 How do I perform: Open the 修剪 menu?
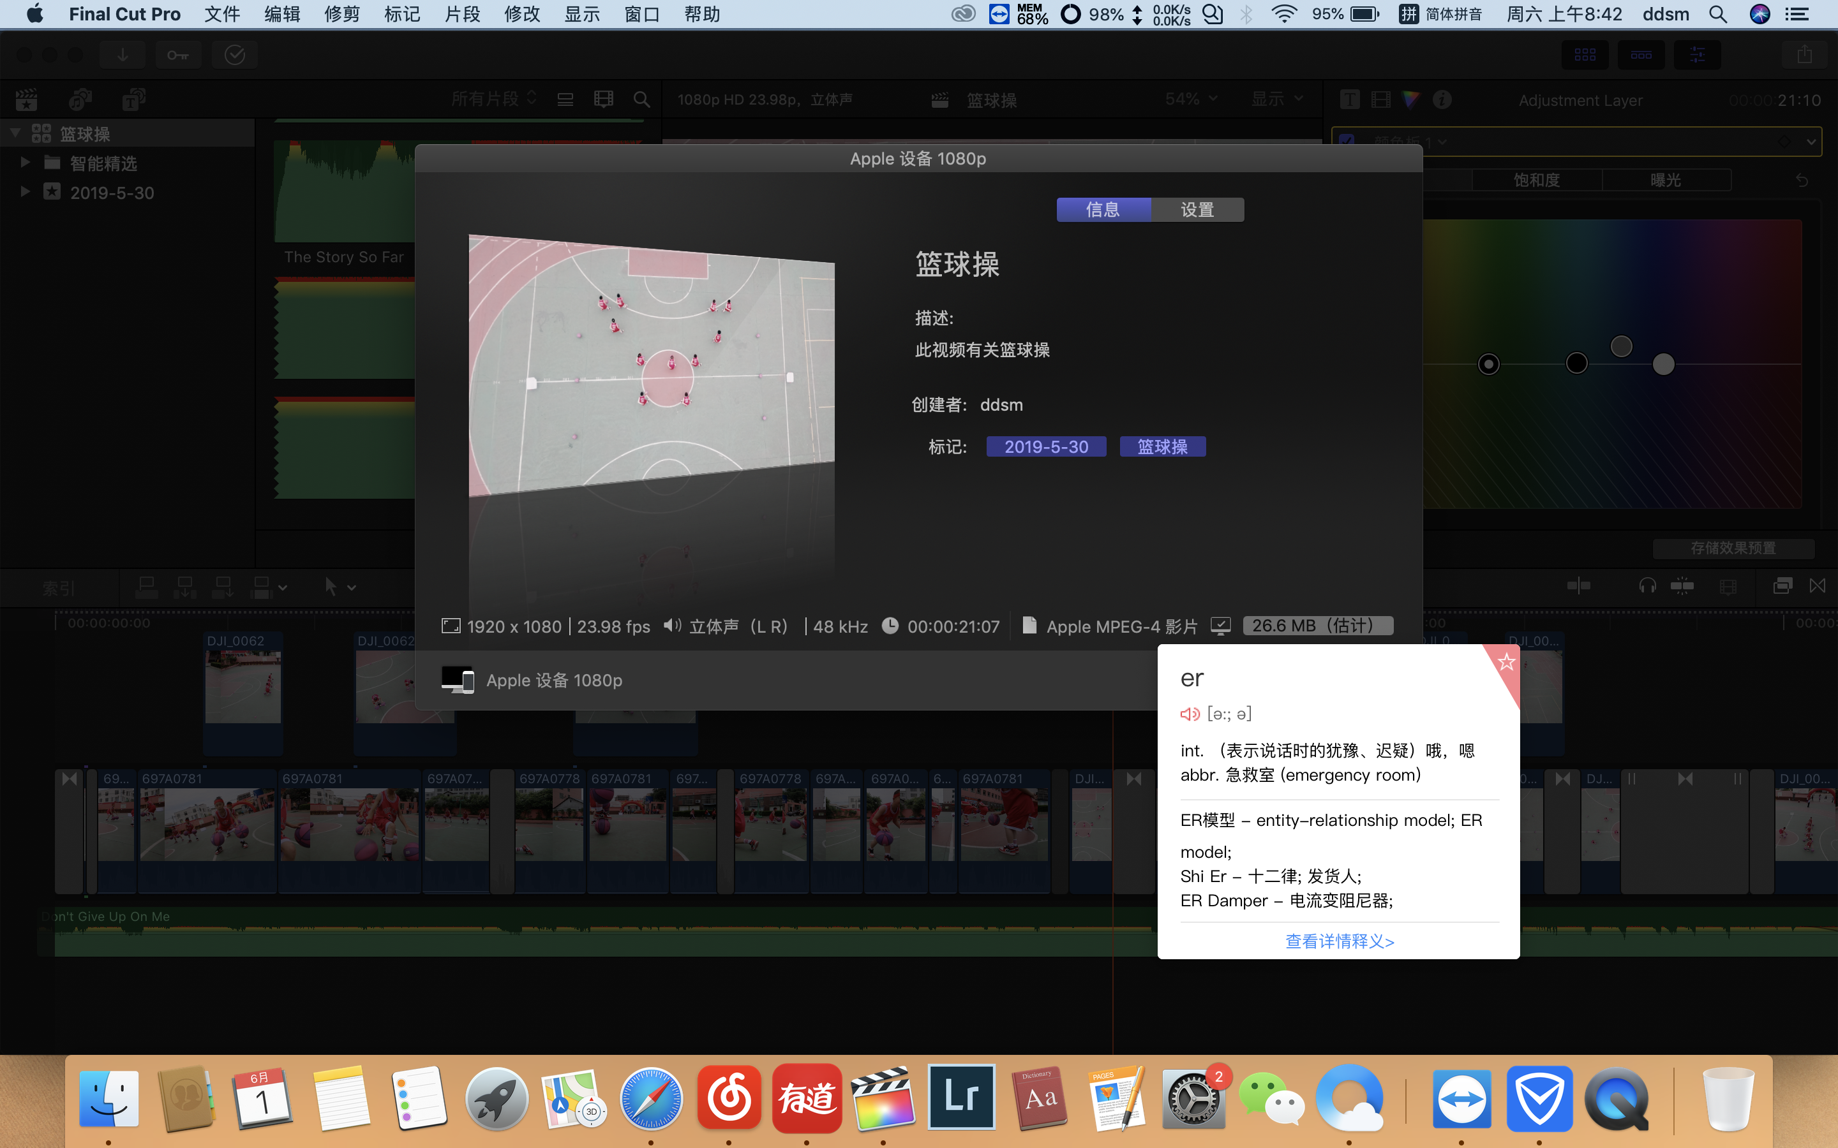click(341, 15)
